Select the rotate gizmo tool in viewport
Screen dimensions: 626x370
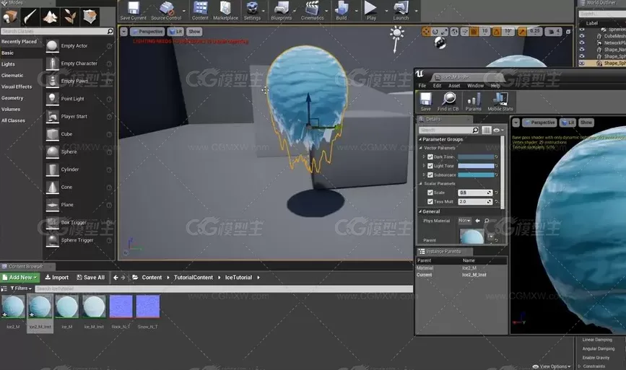[435, 32]
